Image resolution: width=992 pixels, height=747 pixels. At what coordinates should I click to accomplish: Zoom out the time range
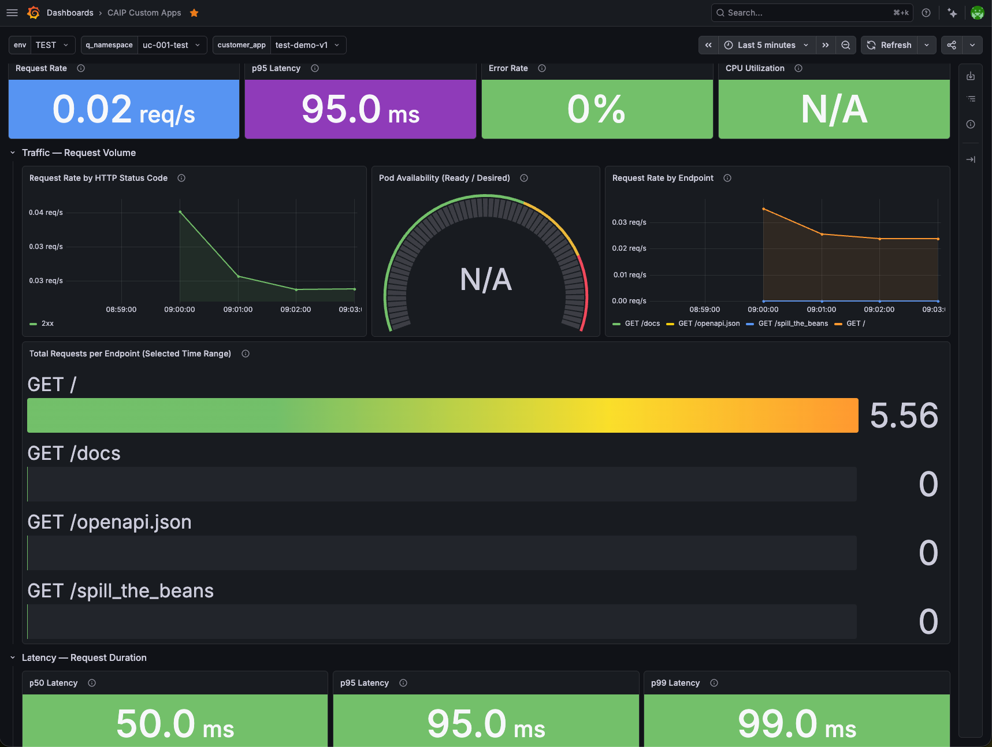click(846, 45)
